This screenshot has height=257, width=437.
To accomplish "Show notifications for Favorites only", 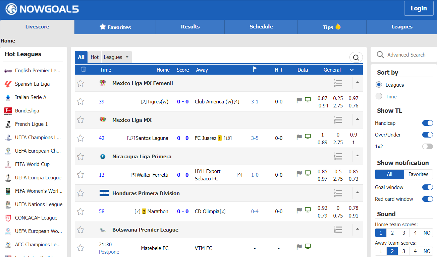I will (418, 174).
